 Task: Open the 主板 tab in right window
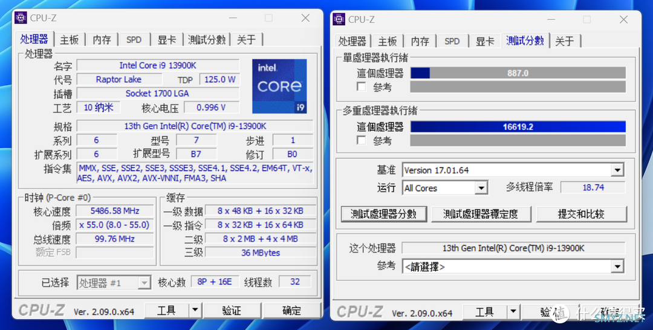pos(388,41)
